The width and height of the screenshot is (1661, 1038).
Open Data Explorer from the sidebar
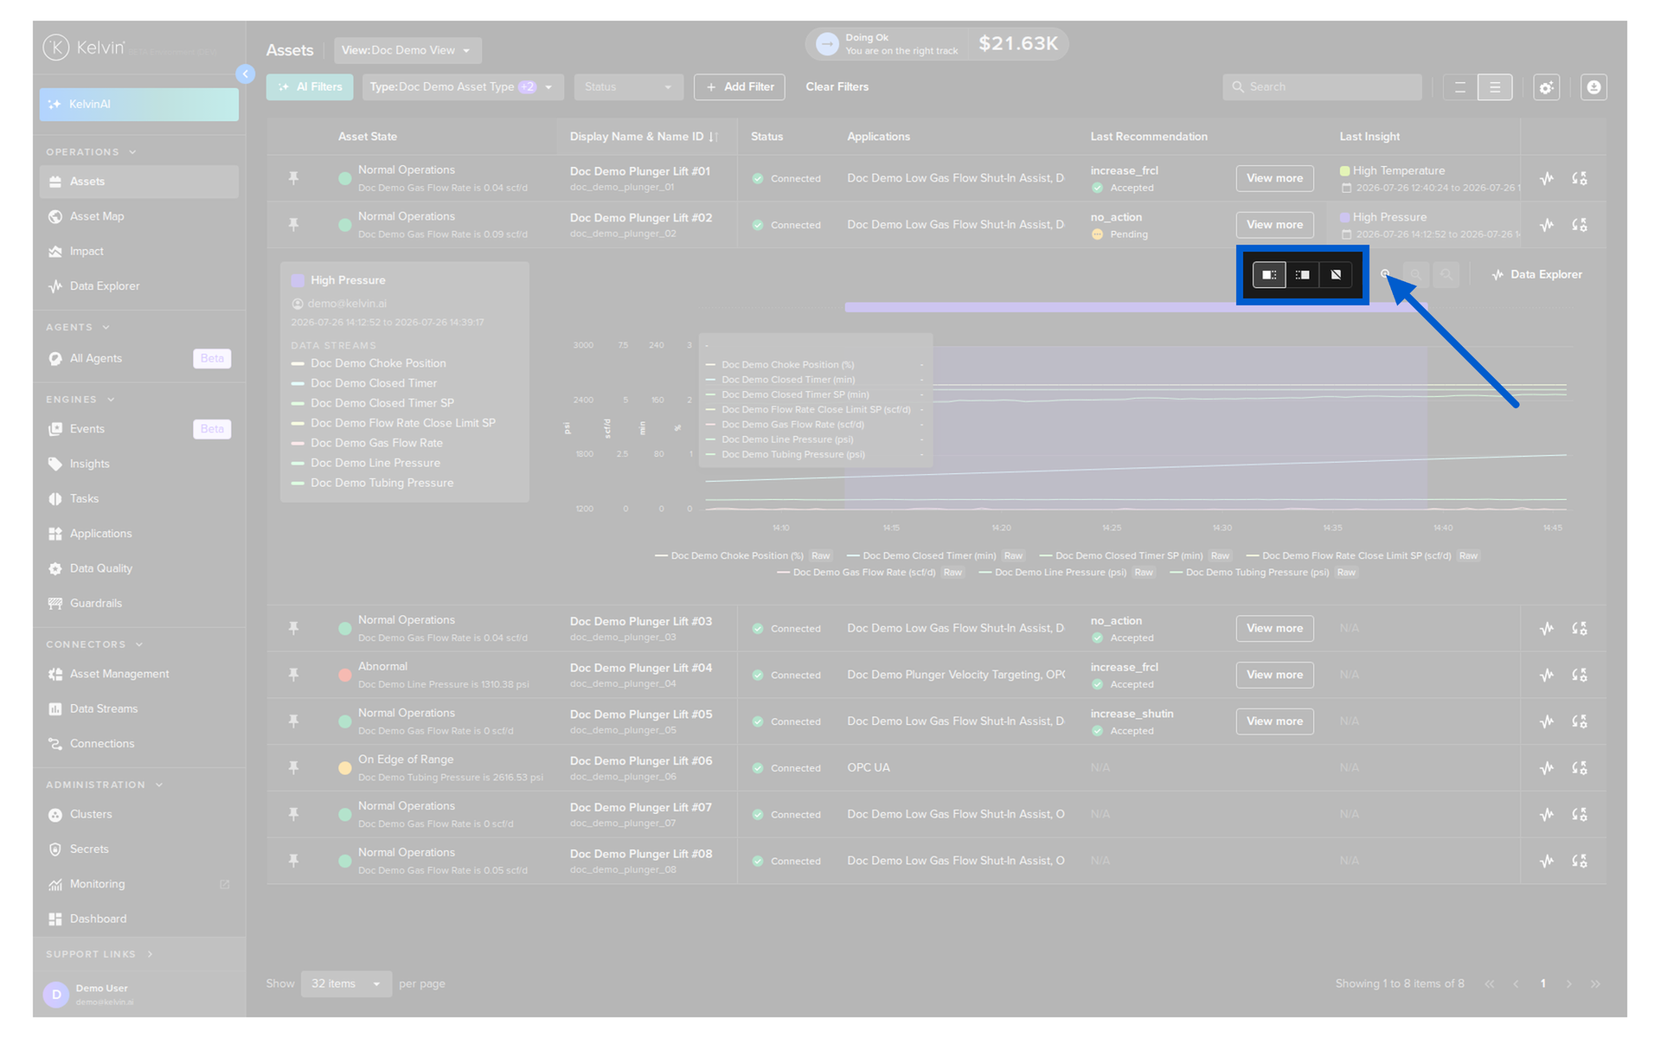pyautogui.click(x=104, y=285)
